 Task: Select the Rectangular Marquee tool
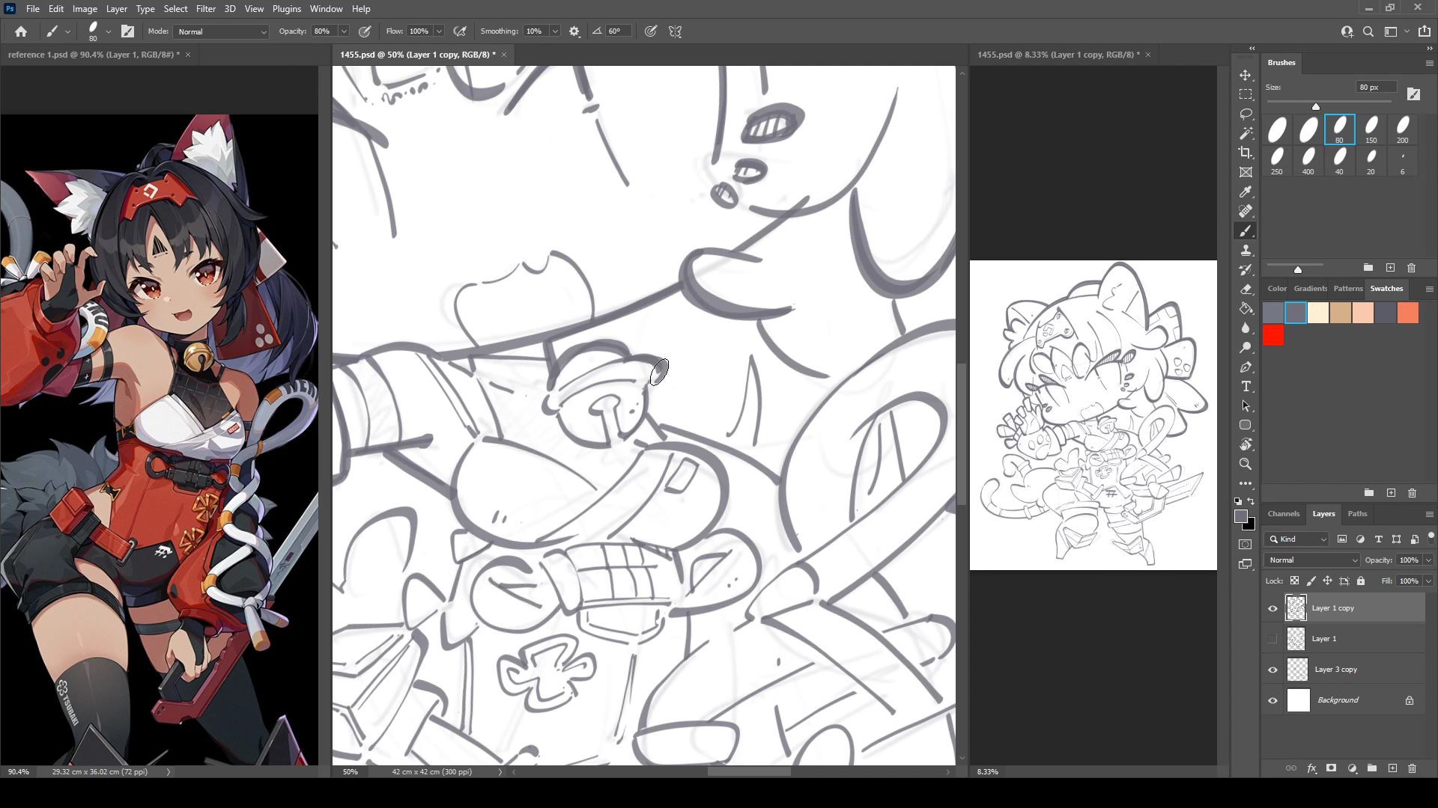1246,95
